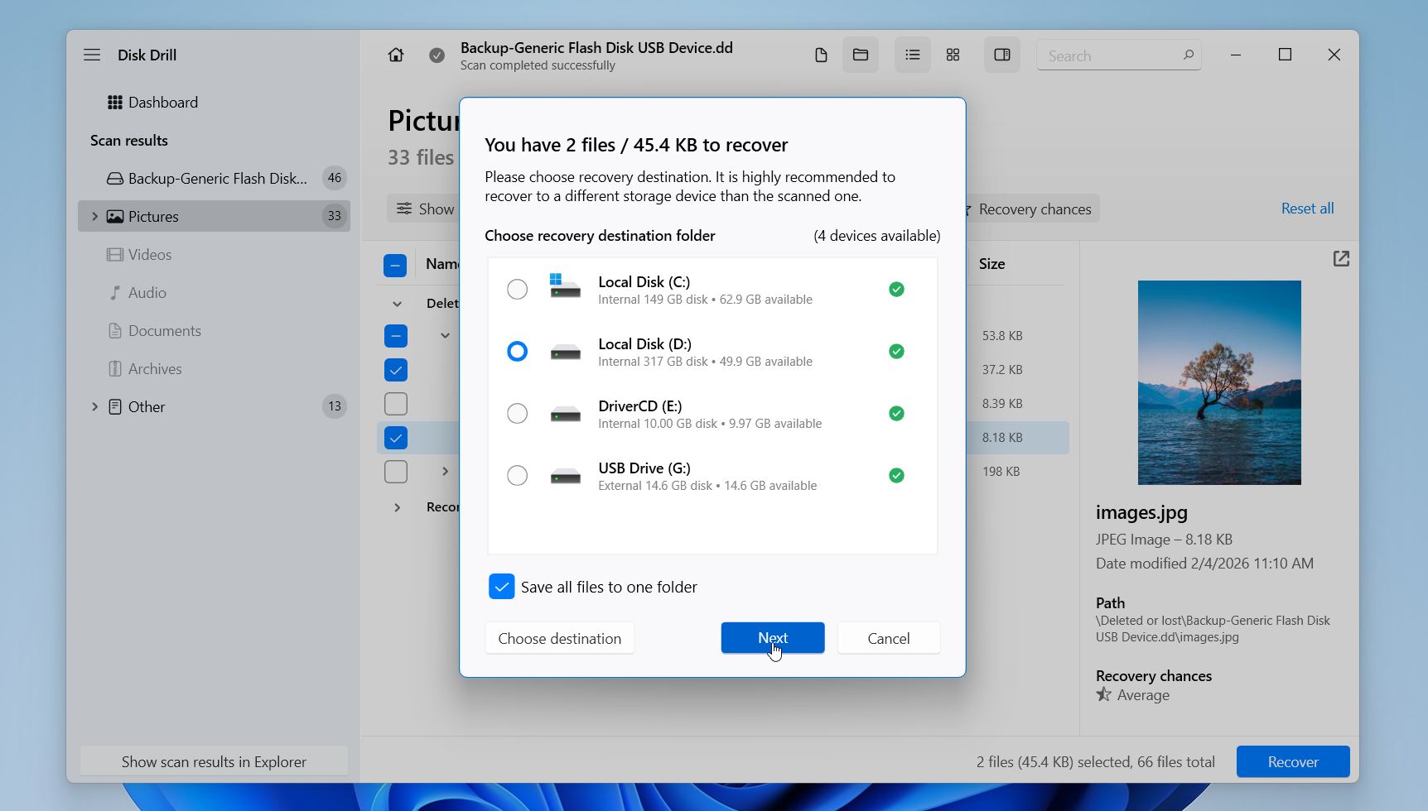Select the list view layout icon
Image resolution: width=1428 pixels, height=811 pixels.
pos(912,55)
